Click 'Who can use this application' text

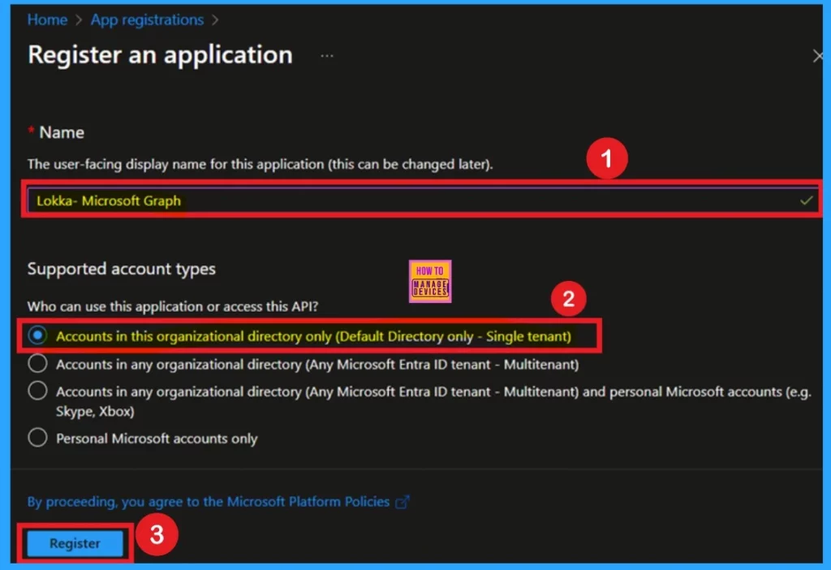coord(173,306)
